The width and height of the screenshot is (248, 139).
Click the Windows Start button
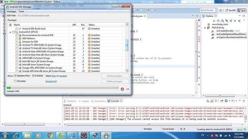[5, 135]
